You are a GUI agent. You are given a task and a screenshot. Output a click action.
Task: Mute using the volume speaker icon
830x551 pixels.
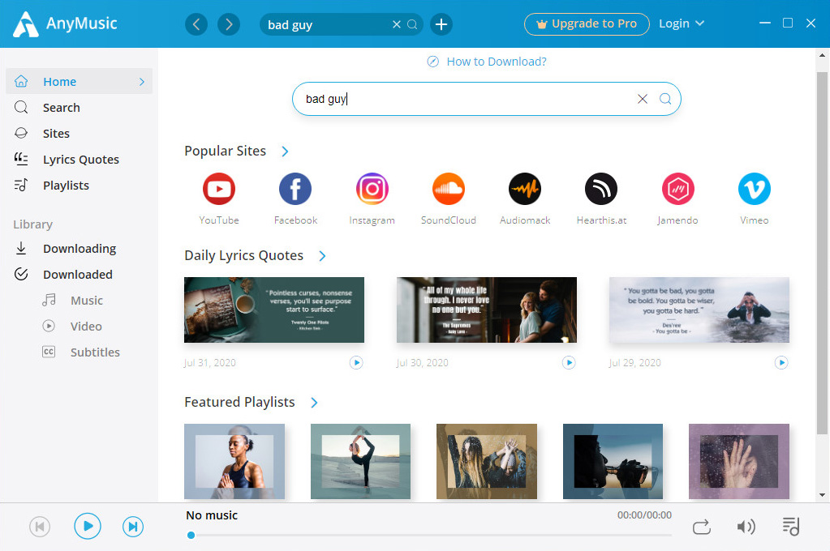pos(746,527)
